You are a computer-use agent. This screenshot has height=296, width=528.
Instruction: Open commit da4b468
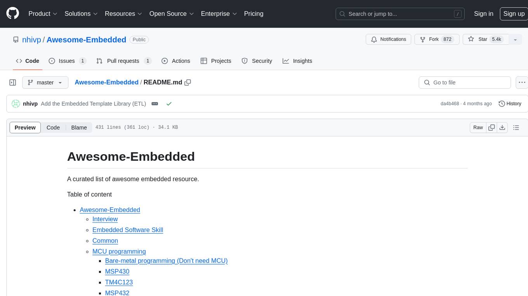(450, 104)
